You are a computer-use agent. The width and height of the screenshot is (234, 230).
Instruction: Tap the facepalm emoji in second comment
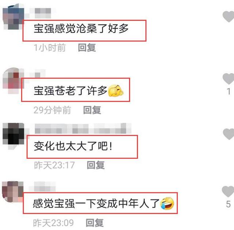click(116, 90)
